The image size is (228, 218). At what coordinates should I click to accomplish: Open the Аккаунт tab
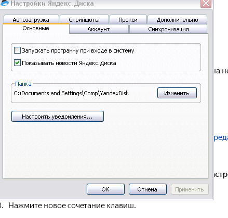[99, 29]
